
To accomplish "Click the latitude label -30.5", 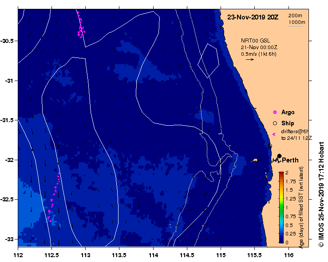I will tap(7, 41).
